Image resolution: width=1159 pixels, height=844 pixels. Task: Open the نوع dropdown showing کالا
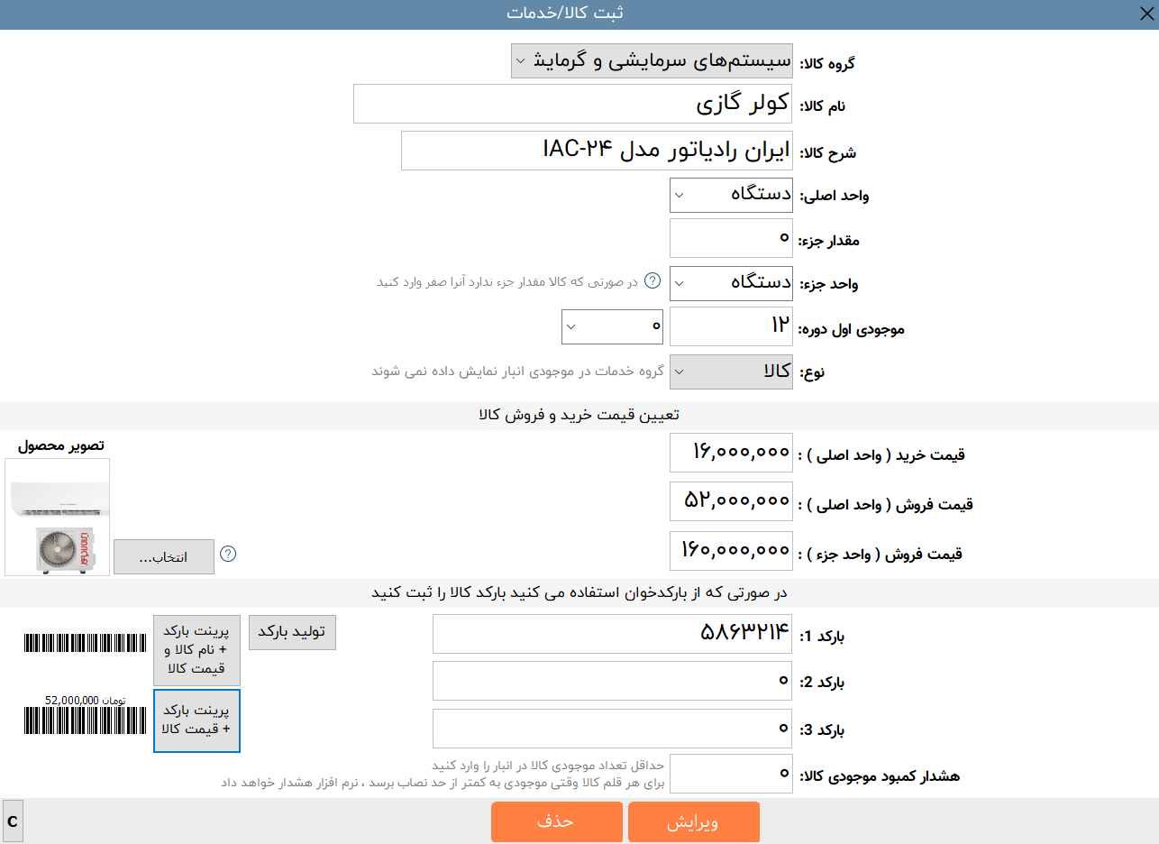[x=733, y=372]
